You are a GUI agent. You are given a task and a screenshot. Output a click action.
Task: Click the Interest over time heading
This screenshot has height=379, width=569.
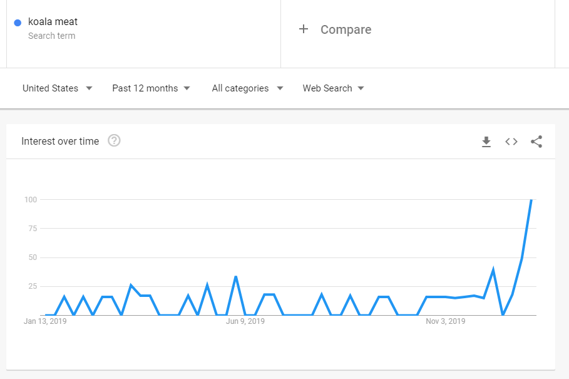point(60,141)
